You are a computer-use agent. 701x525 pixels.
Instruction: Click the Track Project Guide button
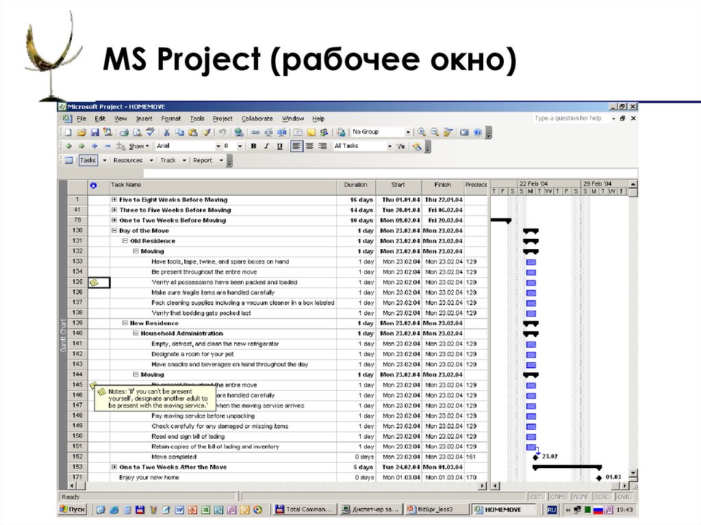[x=168, y=160]
